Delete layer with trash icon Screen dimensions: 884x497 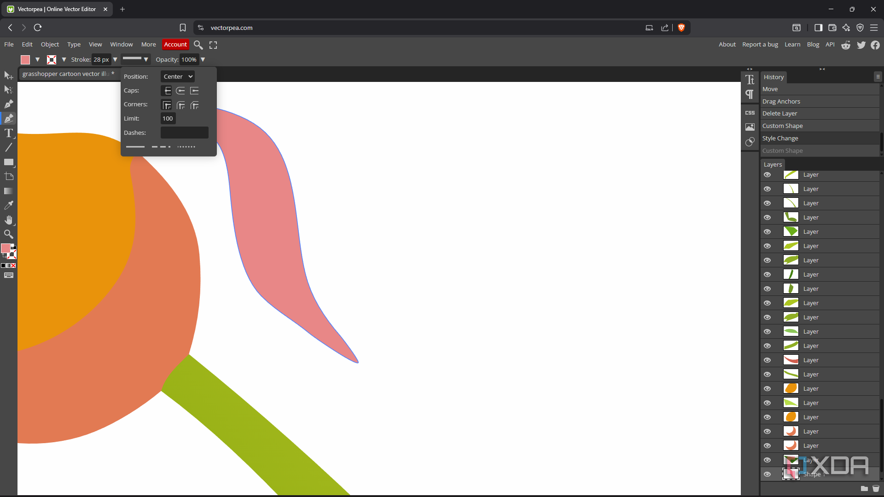[876, 489]
